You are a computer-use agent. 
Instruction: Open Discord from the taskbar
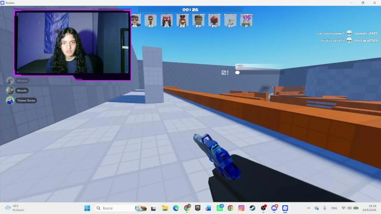(x=274, y=208)
